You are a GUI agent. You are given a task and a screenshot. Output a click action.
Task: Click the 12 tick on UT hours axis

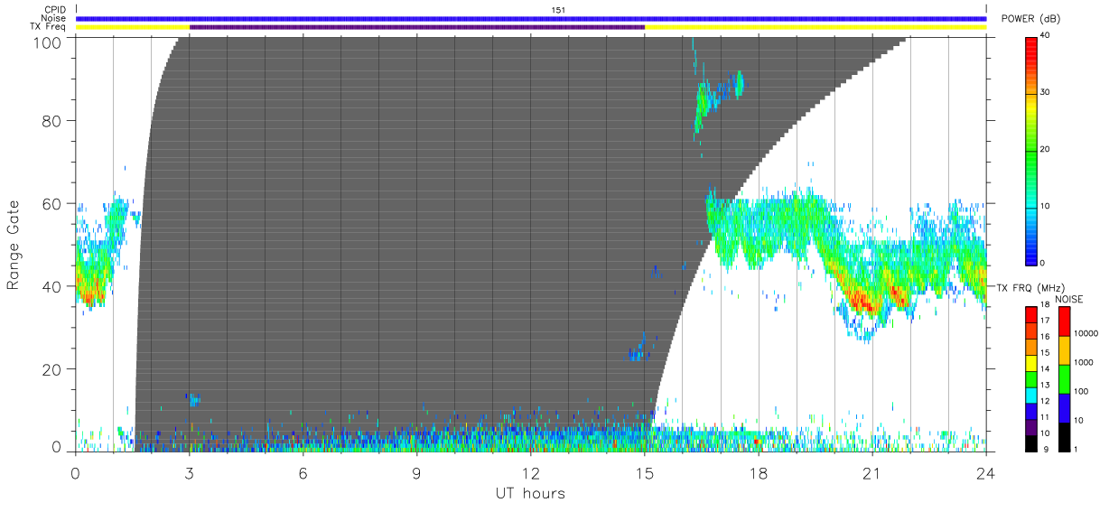click(x=531, y=474)
